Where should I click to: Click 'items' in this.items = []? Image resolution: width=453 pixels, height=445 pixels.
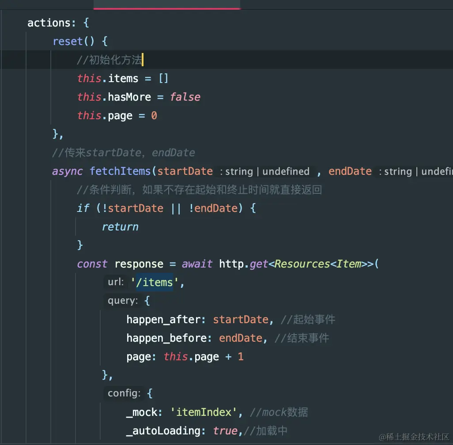point(123,79)
